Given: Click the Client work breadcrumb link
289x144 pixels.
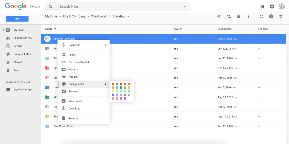Looking at the screenshot, I should (99, 16).
